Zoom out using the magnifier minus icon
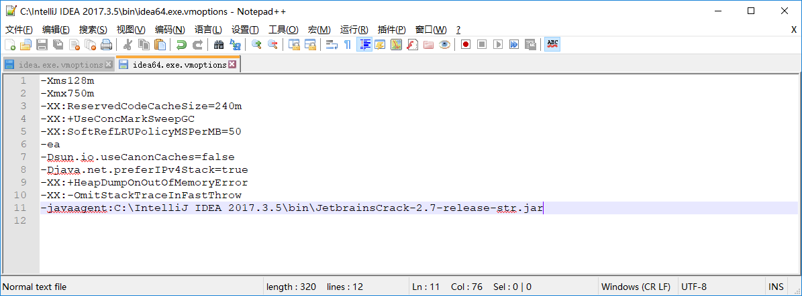802x296 pixels. click(x=272, y=44)
